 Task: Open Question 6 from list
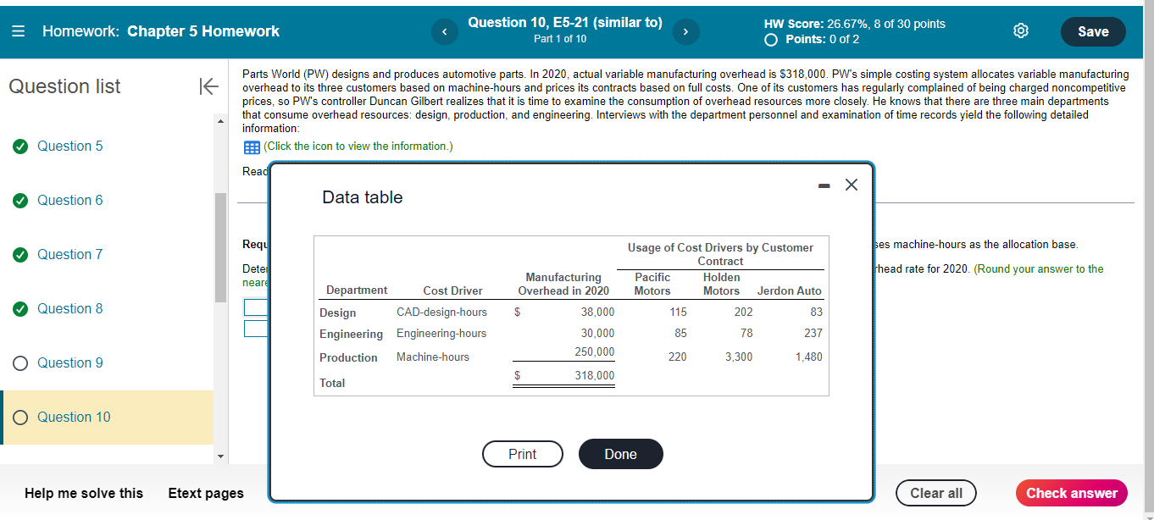point(70,200)
